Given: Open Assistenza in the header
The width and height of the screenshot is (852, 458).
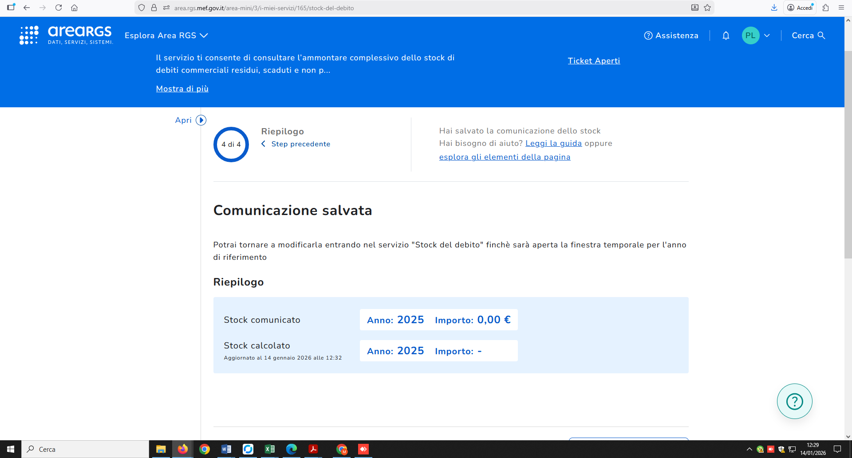Looking at the screenshot, I should click(671, 35).
